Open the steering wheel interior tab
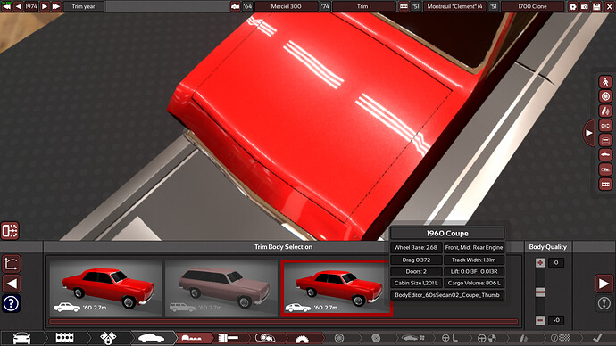This screenshot has height=346, width=616. (x=449, y=338)
